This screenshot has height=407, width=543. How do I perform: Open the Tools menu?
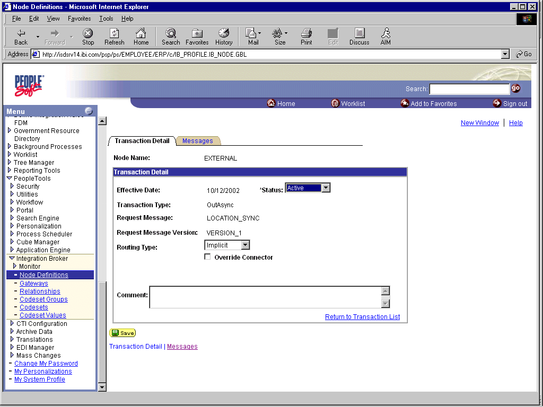106,18
